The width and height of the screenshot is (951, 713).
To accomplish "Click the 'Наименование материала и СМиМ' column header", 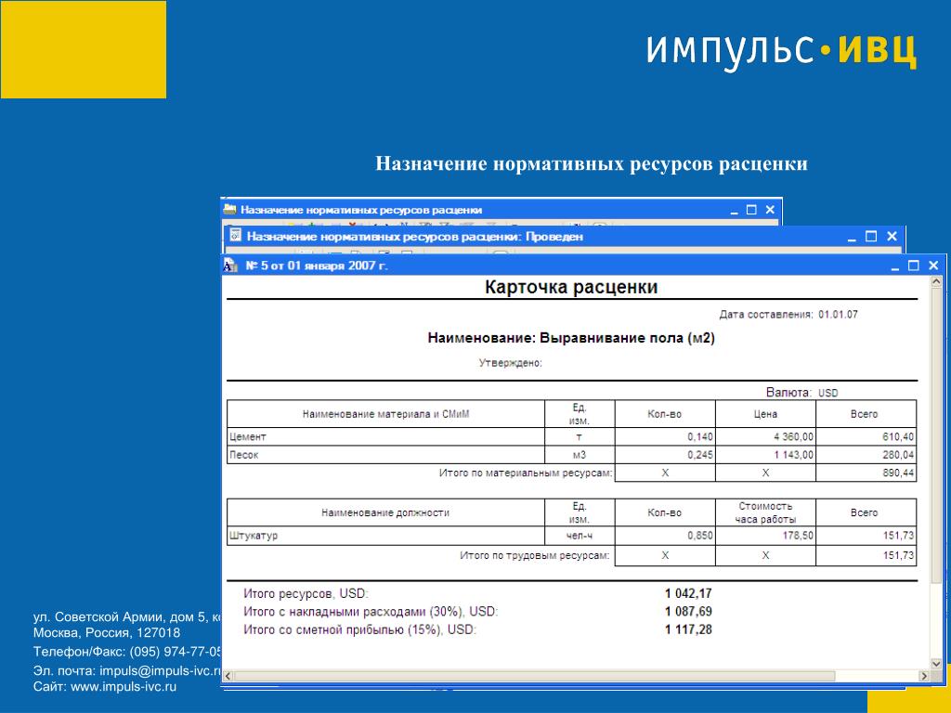I will [385, 414].
